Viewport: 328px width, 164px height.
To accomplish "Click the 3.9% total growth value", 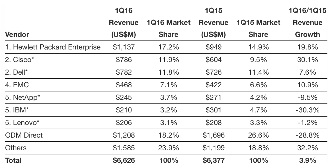I will click(x=308, y=160).
